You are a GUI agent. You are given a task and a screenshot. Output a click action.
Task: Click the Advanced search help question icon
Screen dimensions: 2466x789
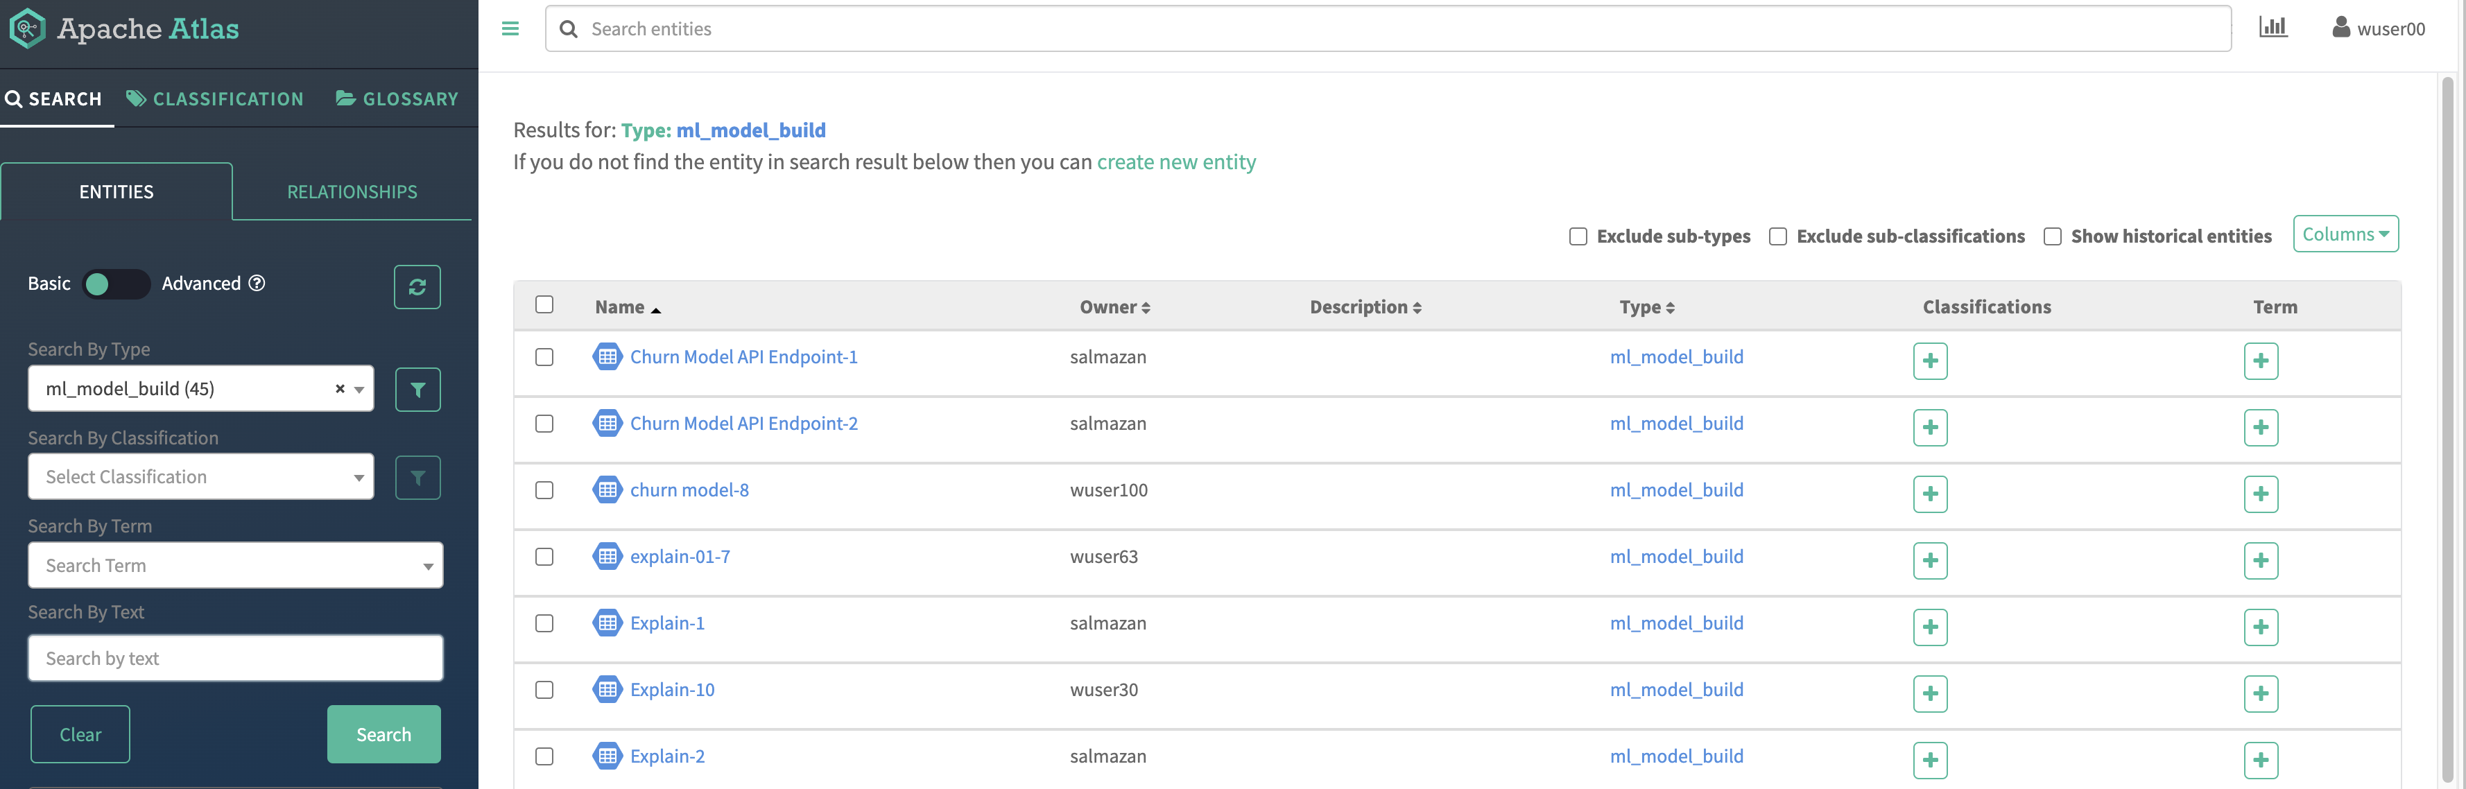point(257,284)
